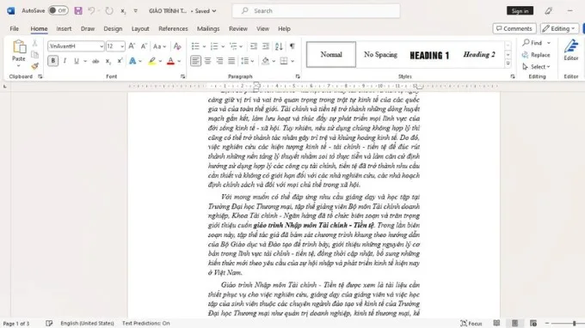Click the Read Mode view icon
The width and height of the screenshot is (585, 328).
(x=496, y=323)
